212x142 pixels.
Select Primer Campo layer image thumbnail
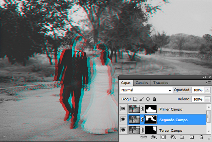[134, 109]
